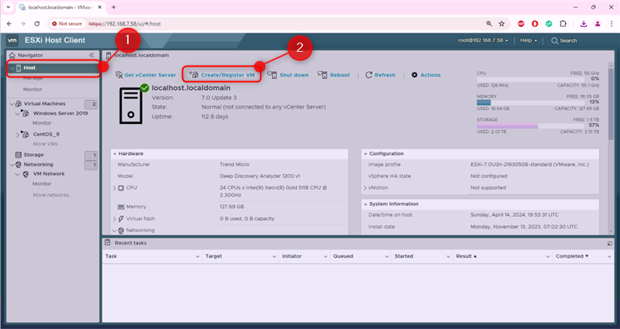
Task: Collapse the Networking hardware row
Action: pyautogui.click(x=115, y=230)
